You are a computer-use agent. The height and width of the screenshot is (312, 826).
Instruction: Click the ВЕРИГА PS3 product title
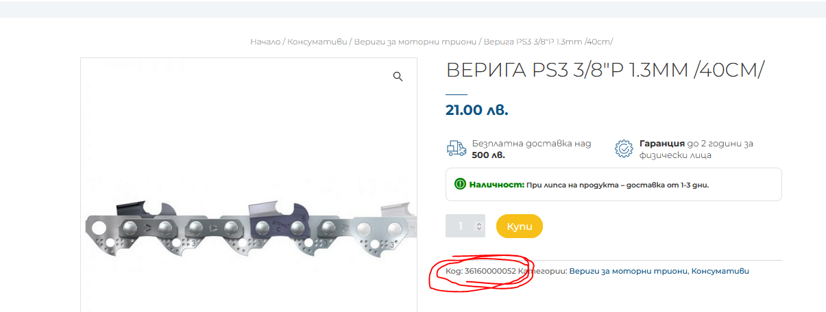(x=605, y=70)
